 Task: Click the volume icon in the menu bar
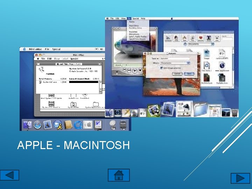(x=101, y=49)
